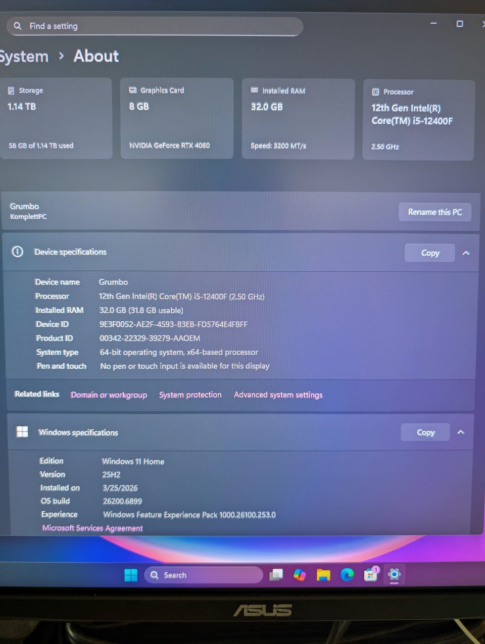The image size is (485, 644).
Task: Maximize the Settings window
Action: click(x=460, y=24)
